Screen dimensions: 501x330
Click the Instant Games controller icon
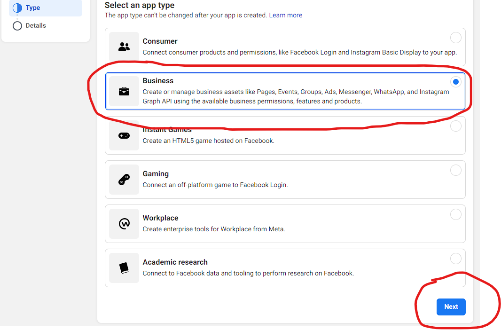click(x=124, y=135)
